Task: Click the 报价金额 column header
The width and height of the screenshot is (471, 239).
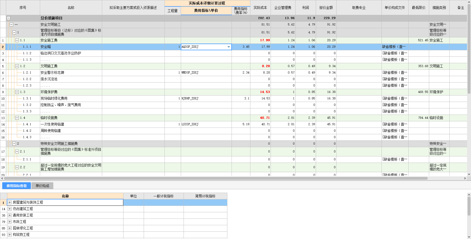Action: [x=326, y=8]
